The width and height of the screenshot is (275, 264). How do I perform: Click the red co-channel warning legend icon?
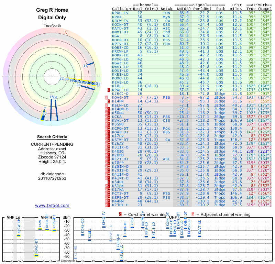120,214
